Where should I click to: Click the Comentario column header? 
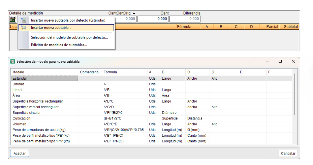89,72
